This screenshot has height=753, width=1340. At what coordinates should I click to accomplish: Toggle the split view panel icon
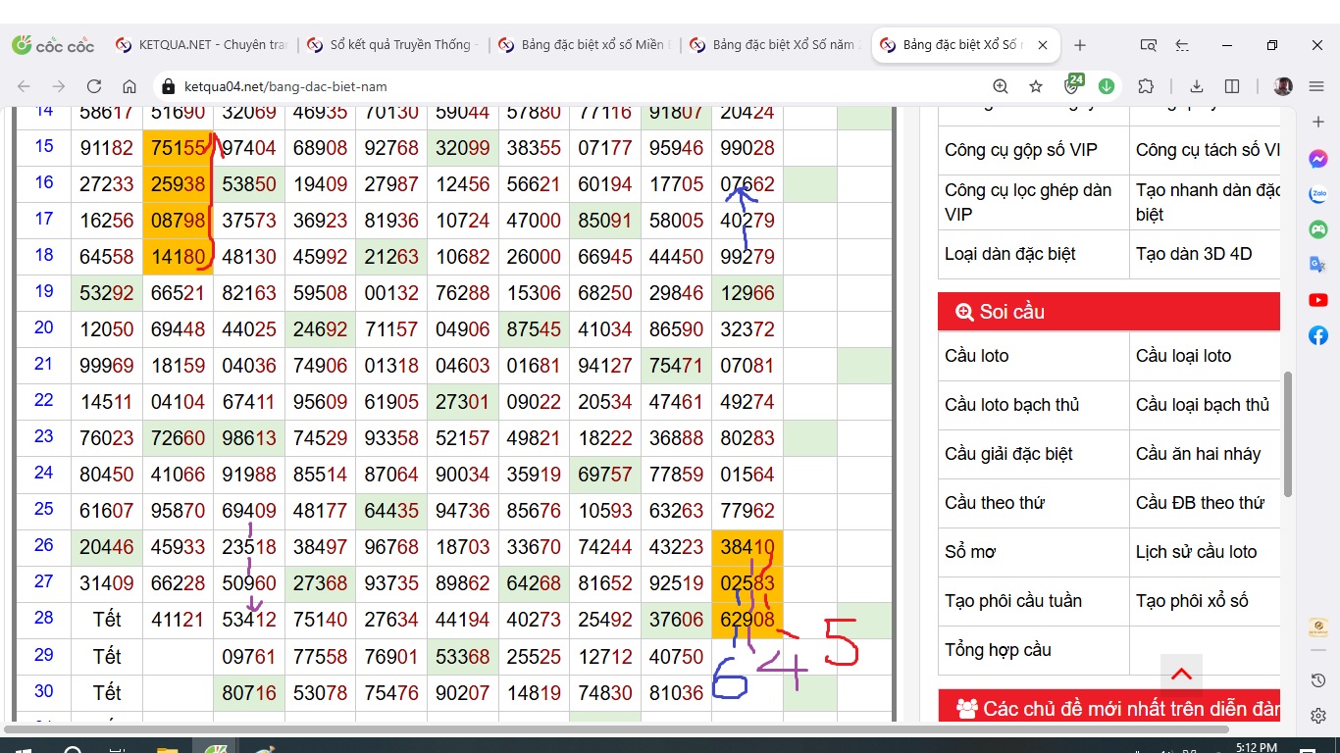click(x=1233, y=86)
